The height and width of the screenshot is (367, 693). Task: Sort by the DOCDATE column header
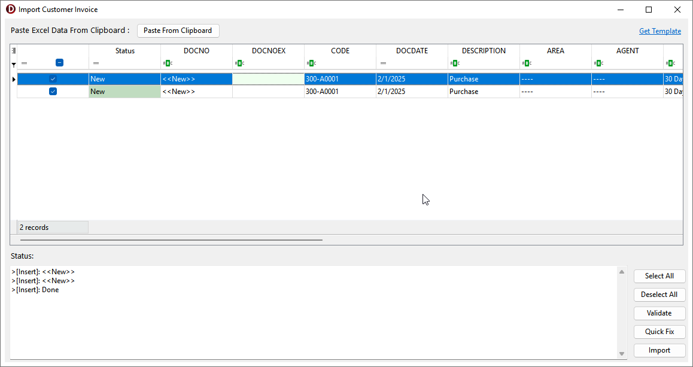[x=412, y=51]
